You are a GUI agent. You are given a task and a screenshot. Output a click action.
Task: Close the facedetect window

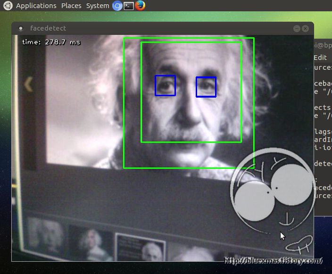[x=305, y=29]
